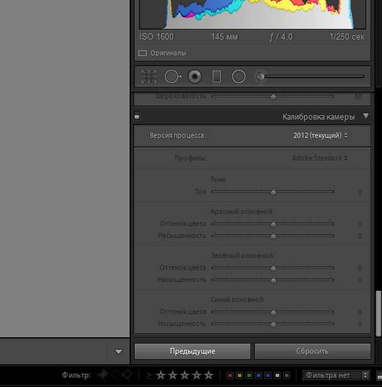Filter by unflagged photos icon
The height and width of the screenshot is (387, 382).
[x=115, y=375]
